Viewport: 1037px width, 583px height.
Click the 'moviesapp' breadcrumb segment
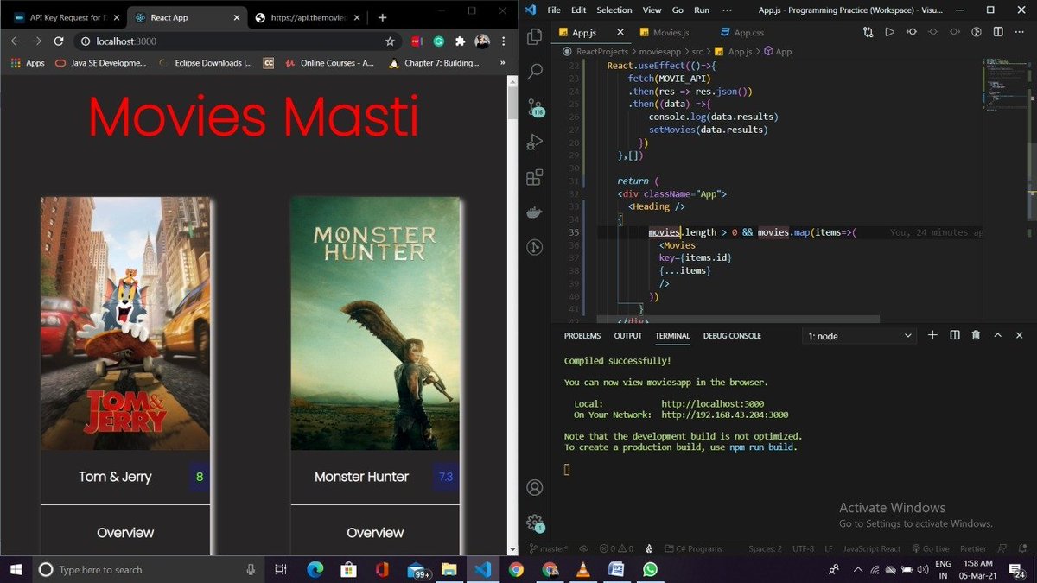(660, 52)
